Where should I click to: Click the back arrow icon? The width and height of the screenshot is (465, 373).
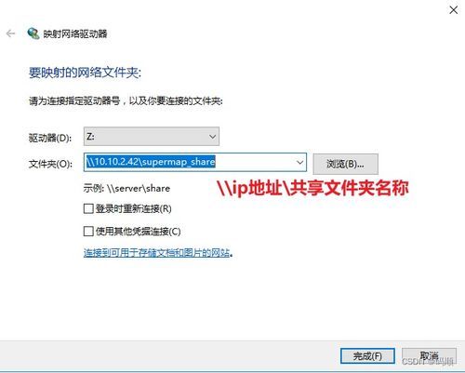[x=10, y=33]
